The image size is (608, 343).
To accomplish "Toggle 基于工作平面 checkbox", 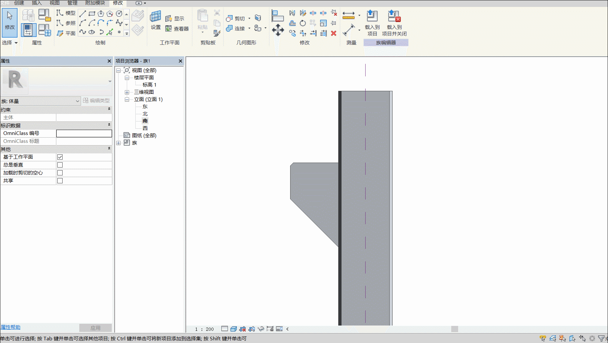I will pos(60,157).
